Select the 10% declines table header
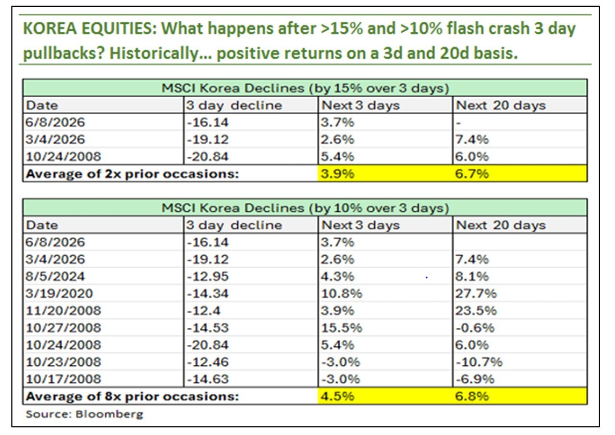 (305, 208)
